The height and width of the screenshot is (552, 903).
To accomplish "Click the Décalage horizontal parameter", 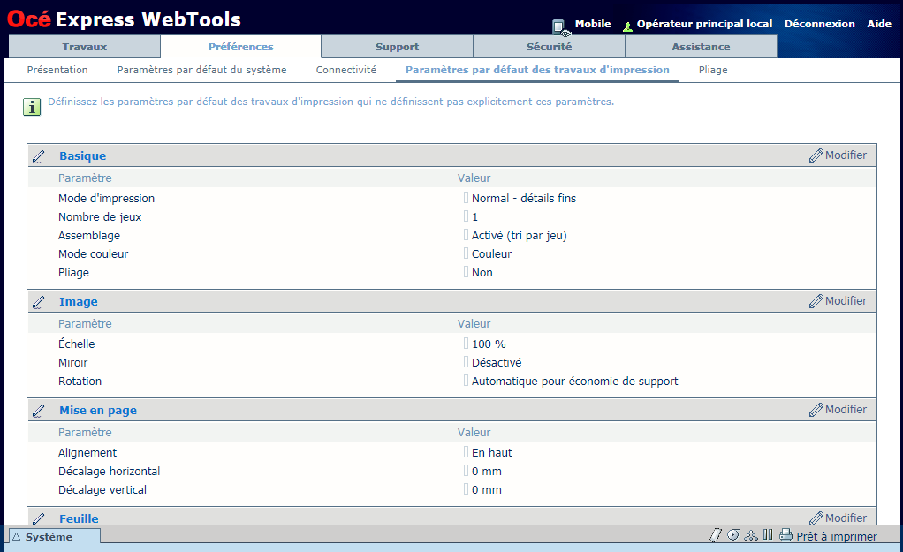I will point(109,472).
